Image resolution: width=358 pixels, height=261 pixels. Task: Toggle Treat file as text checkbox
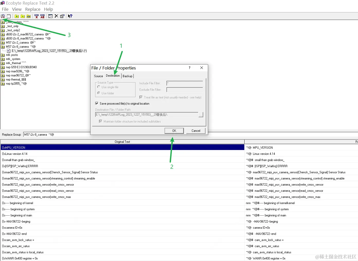point(141,97)
